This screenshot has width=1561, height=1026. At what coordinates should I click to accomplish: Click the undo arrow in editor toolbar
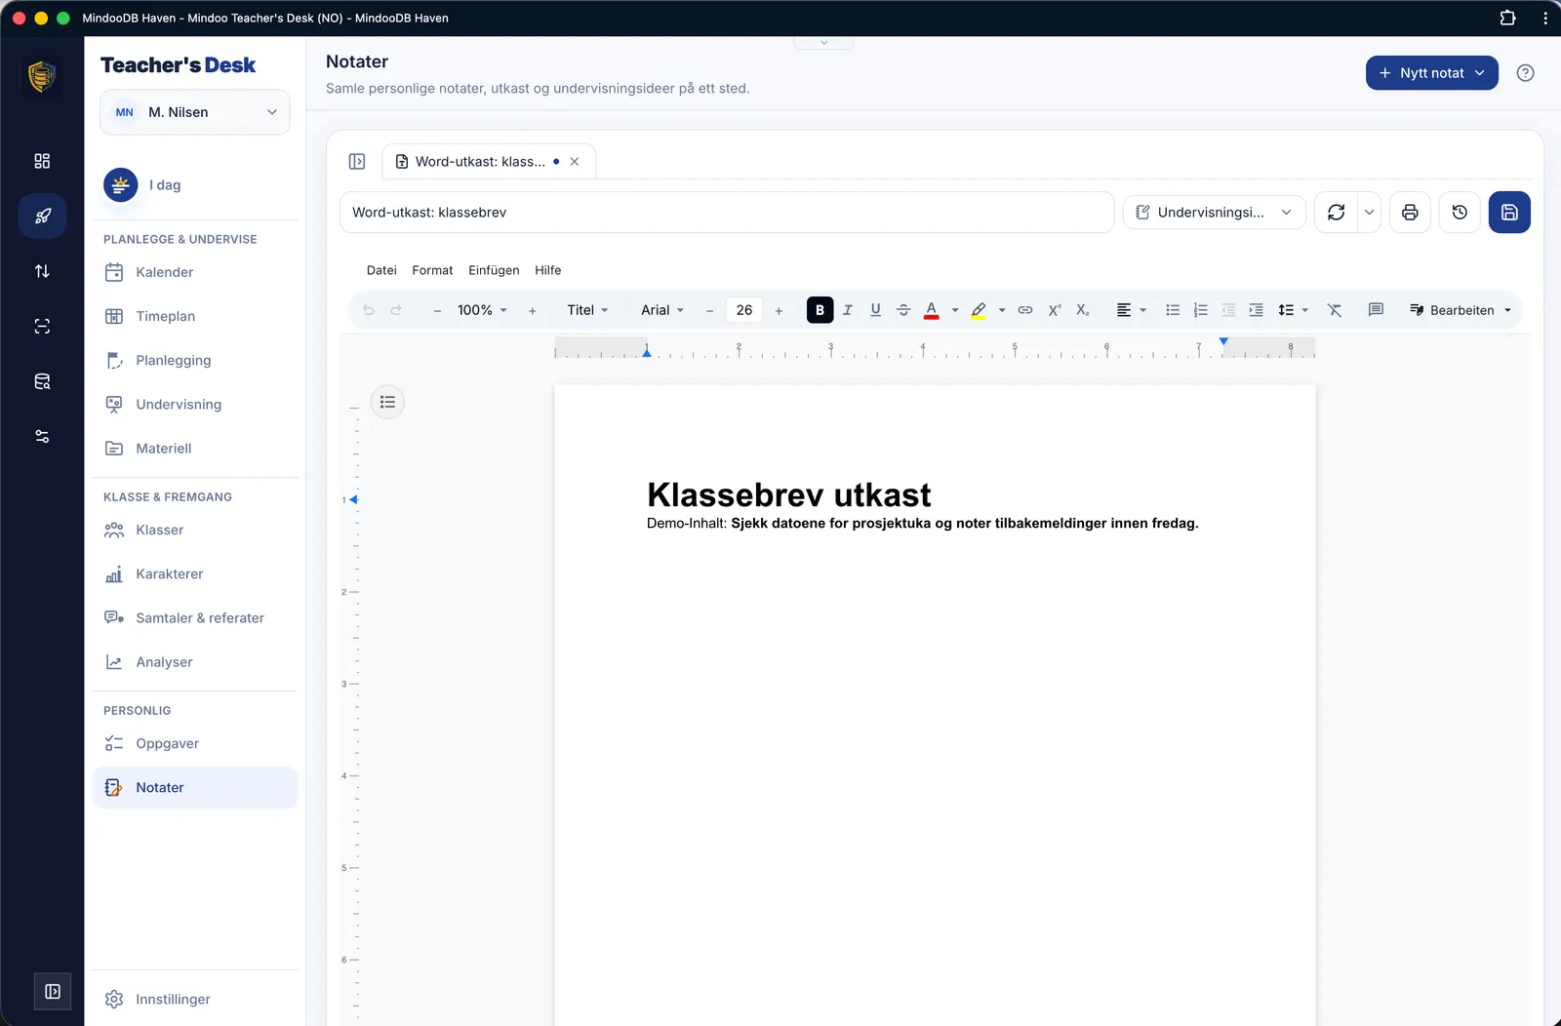(369, 310)
